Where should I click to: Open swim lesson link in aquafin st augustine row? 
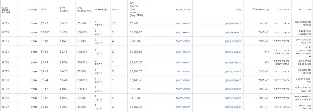point(183,32)
